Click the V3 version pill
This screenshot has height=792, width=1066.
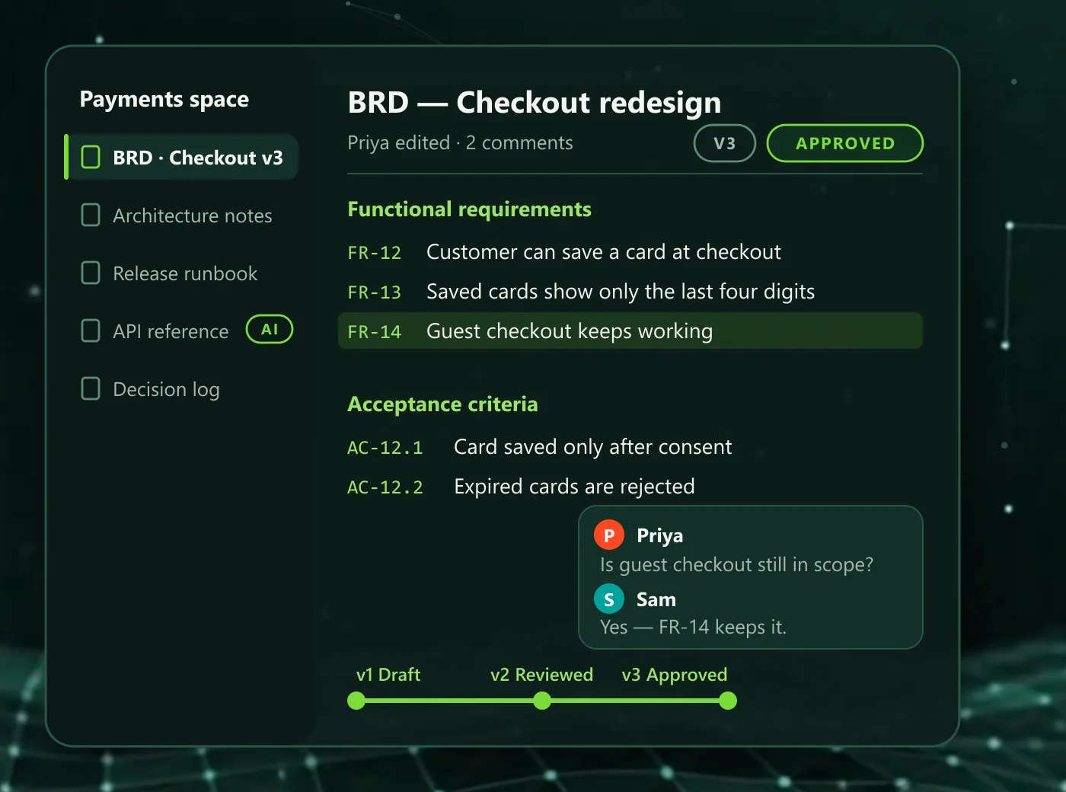click(725, 143)
